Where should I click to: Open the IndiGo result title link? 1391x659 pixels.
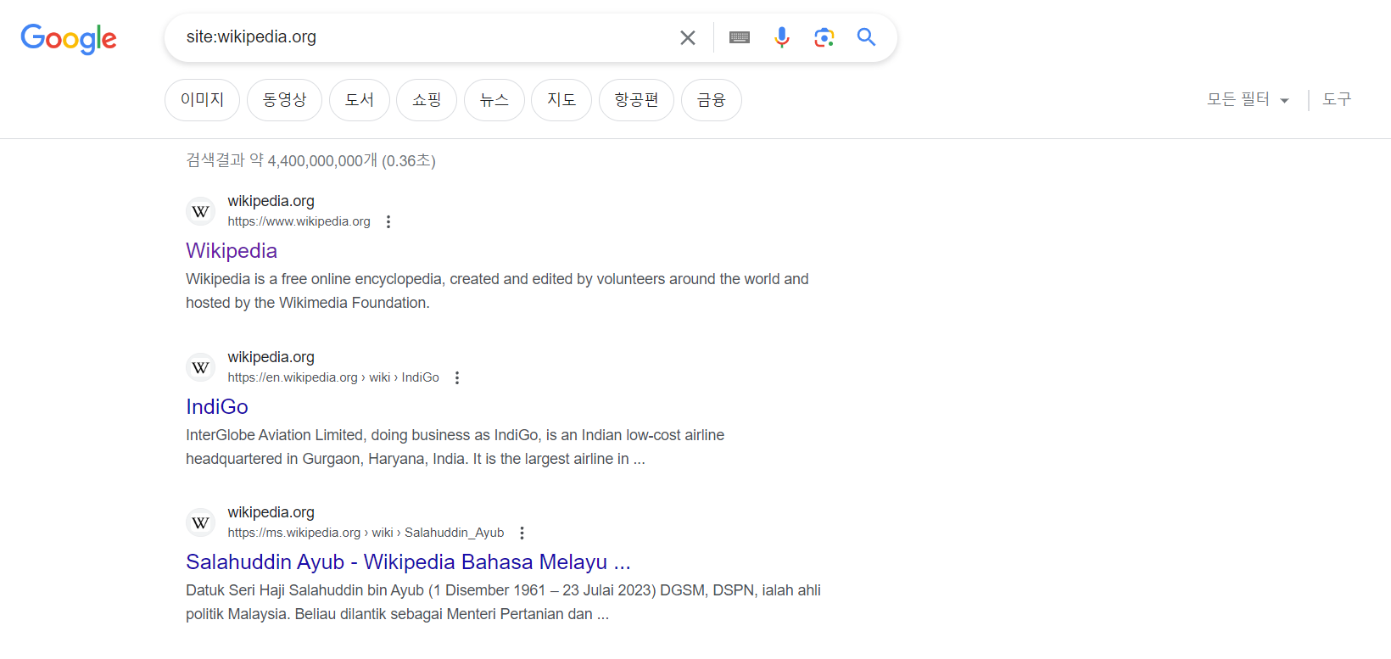217,407
